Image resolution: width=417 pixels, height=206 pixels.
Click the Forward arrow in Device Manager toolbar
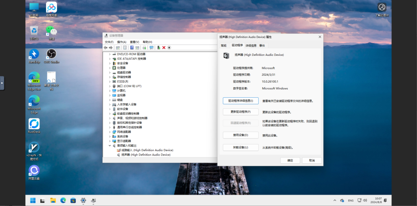click(111, 48)
